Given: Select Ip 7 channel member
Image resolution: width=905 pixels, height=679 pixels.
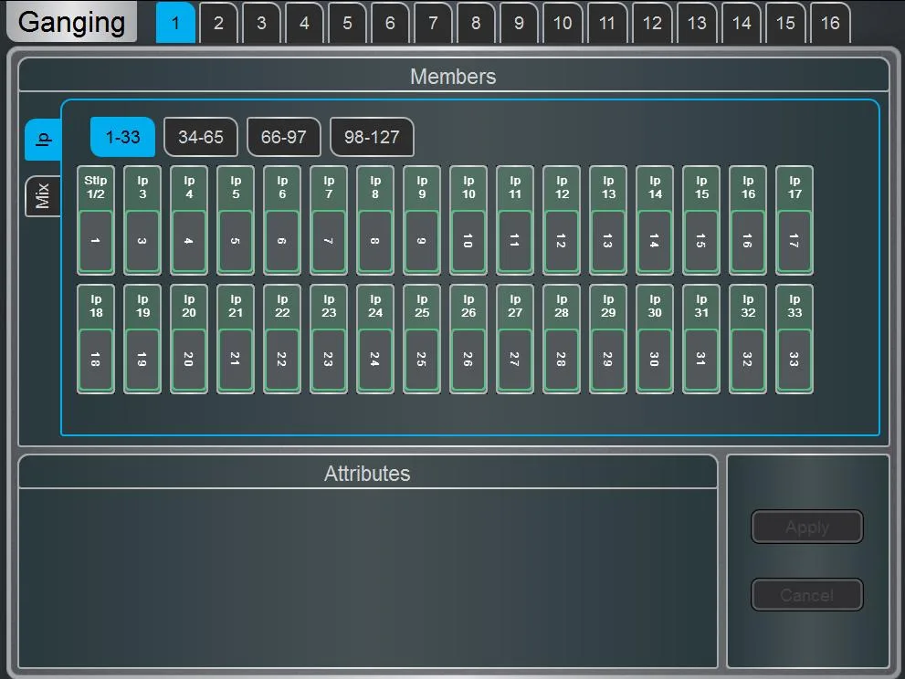Looking at the screenshot, I should pos(329,220).
